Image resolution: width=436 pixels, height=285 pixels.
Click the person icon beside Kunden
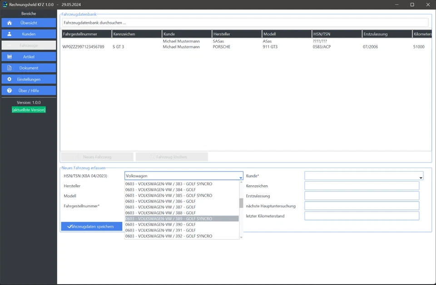tap(10, 34)
